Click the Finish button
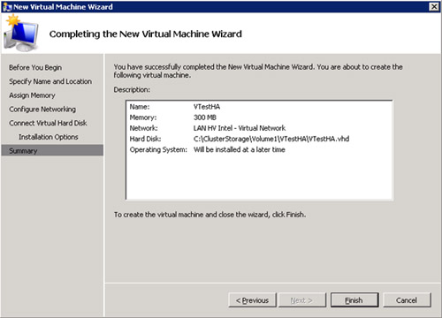This screenshot has width=442, height=318. [354, 300]
